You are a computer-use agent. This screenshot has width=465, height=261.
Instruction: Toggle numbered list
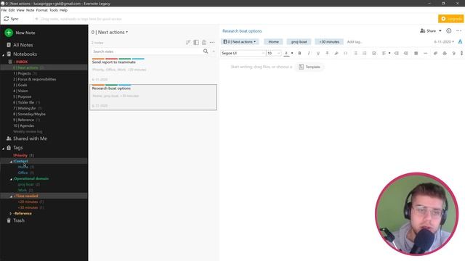pos(365,53)
